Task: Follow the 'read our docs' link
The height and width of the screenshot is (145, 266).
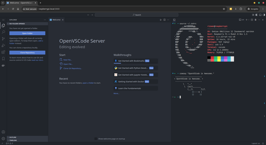Action: tap(37, 60)
